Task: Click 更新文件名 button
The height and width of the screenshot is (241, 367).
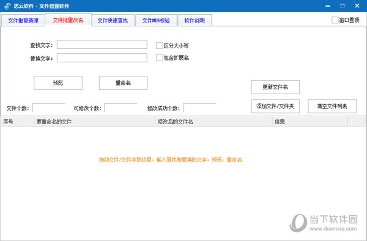Action: coord(275,87)
